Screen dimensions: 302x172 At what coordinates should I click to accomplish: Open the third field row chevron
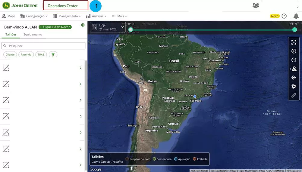[x=80, y=100]
